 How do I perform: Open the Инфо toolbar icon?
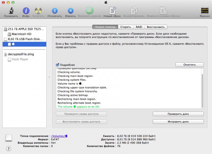[26, 11]
